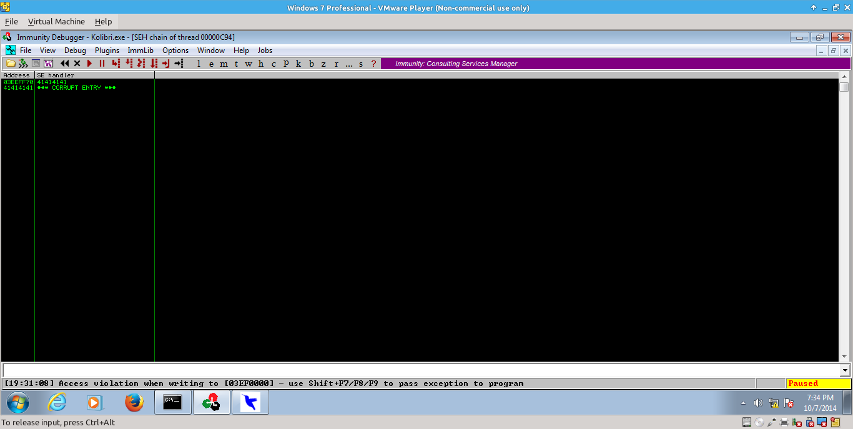Show executable modules with 'e' button
Image resolution: width=853 pixels, height=429 pixels.
[211, 64]
